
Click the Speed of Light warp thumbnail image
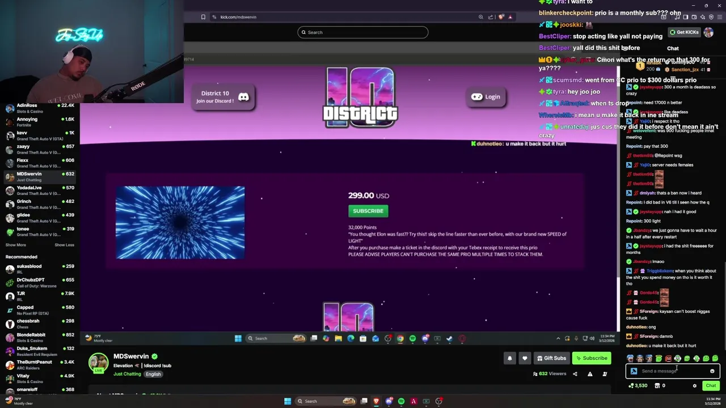point(180,222)
